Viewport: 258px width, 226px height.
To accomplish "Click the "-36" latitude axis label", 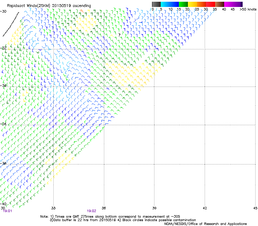I will click(3, 124).
